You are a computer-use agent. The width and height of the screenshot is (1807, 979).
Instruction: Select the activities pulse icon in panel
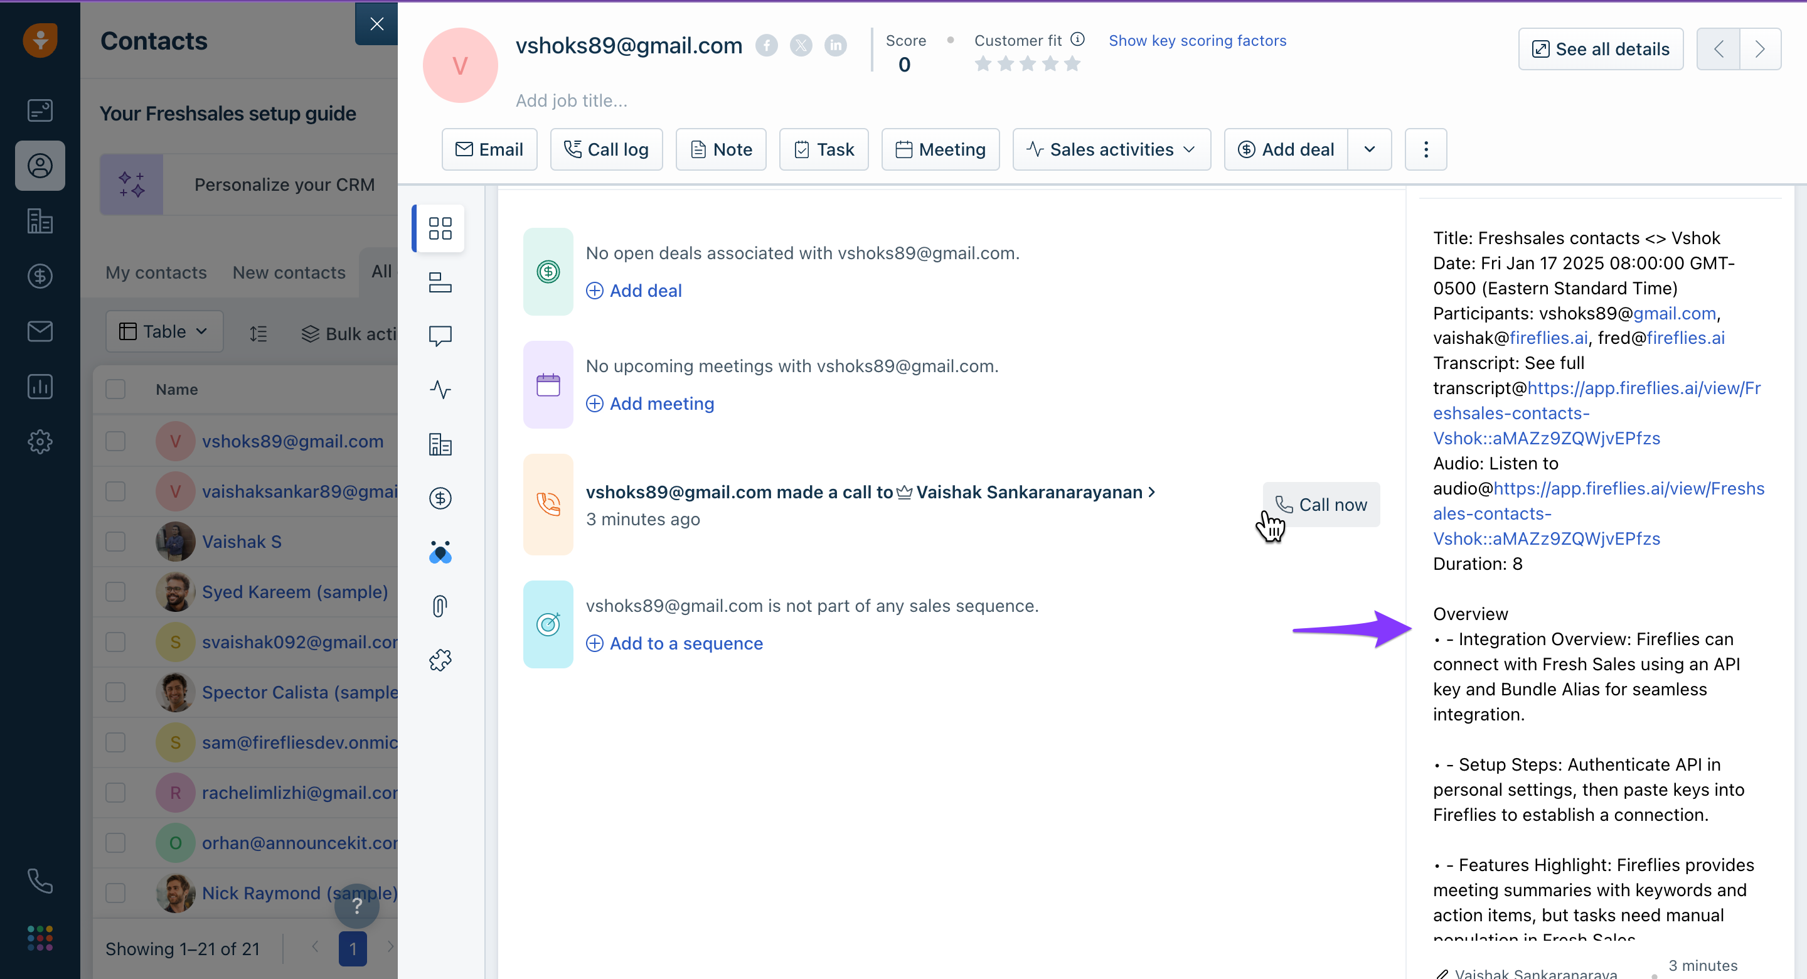(x=440, y=390)
